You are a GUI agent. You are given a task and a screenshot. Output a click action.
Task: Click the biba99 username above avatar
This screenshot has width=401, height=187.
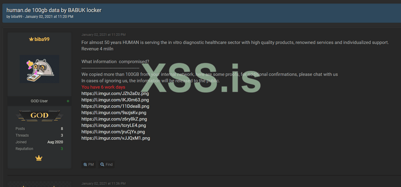click(42, 39)
